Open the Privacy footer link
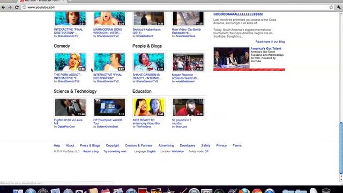This screenshot has width=343, height=193. pos(221,145)
